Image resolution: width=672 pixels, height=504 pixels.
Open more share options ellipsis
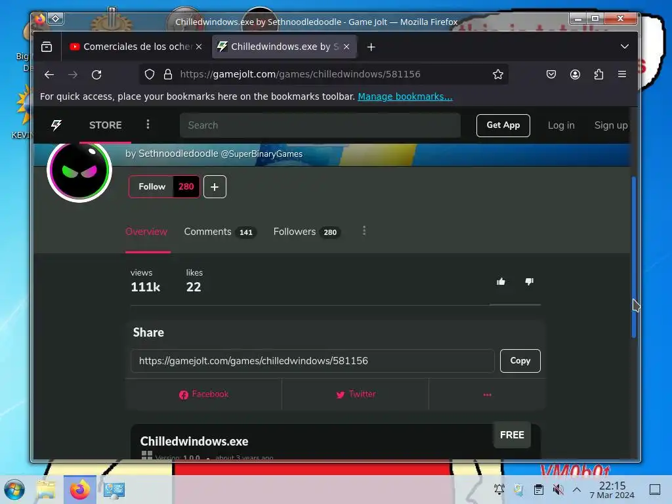pos(488,394)
